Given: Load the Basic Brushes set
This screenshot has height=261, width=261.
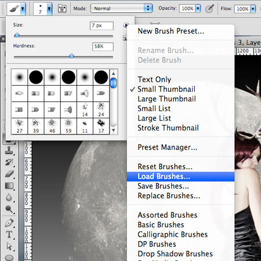Looking at the screenshot, I should tap(180, 224).
